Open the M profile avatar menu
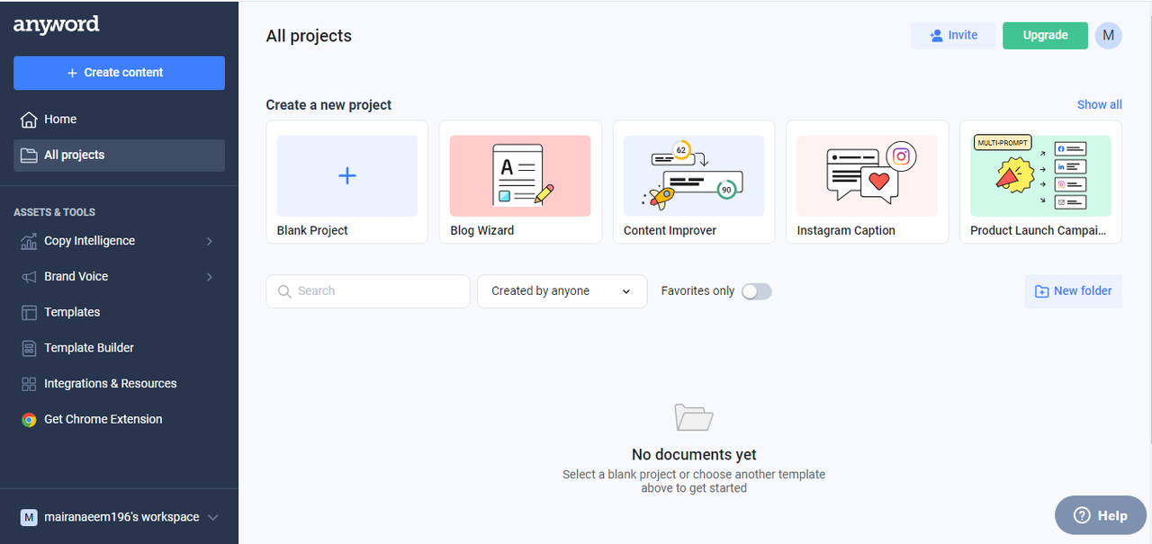 1108,35
